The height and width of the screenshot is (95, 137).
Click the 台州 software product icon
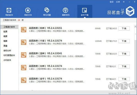pyautogui.click(x=24, y=67)
